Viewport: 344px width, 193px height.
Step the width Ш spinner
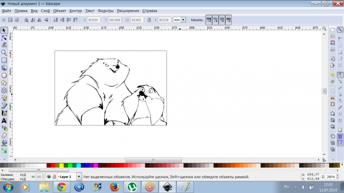pyautogui.click(x=144, y=20)
